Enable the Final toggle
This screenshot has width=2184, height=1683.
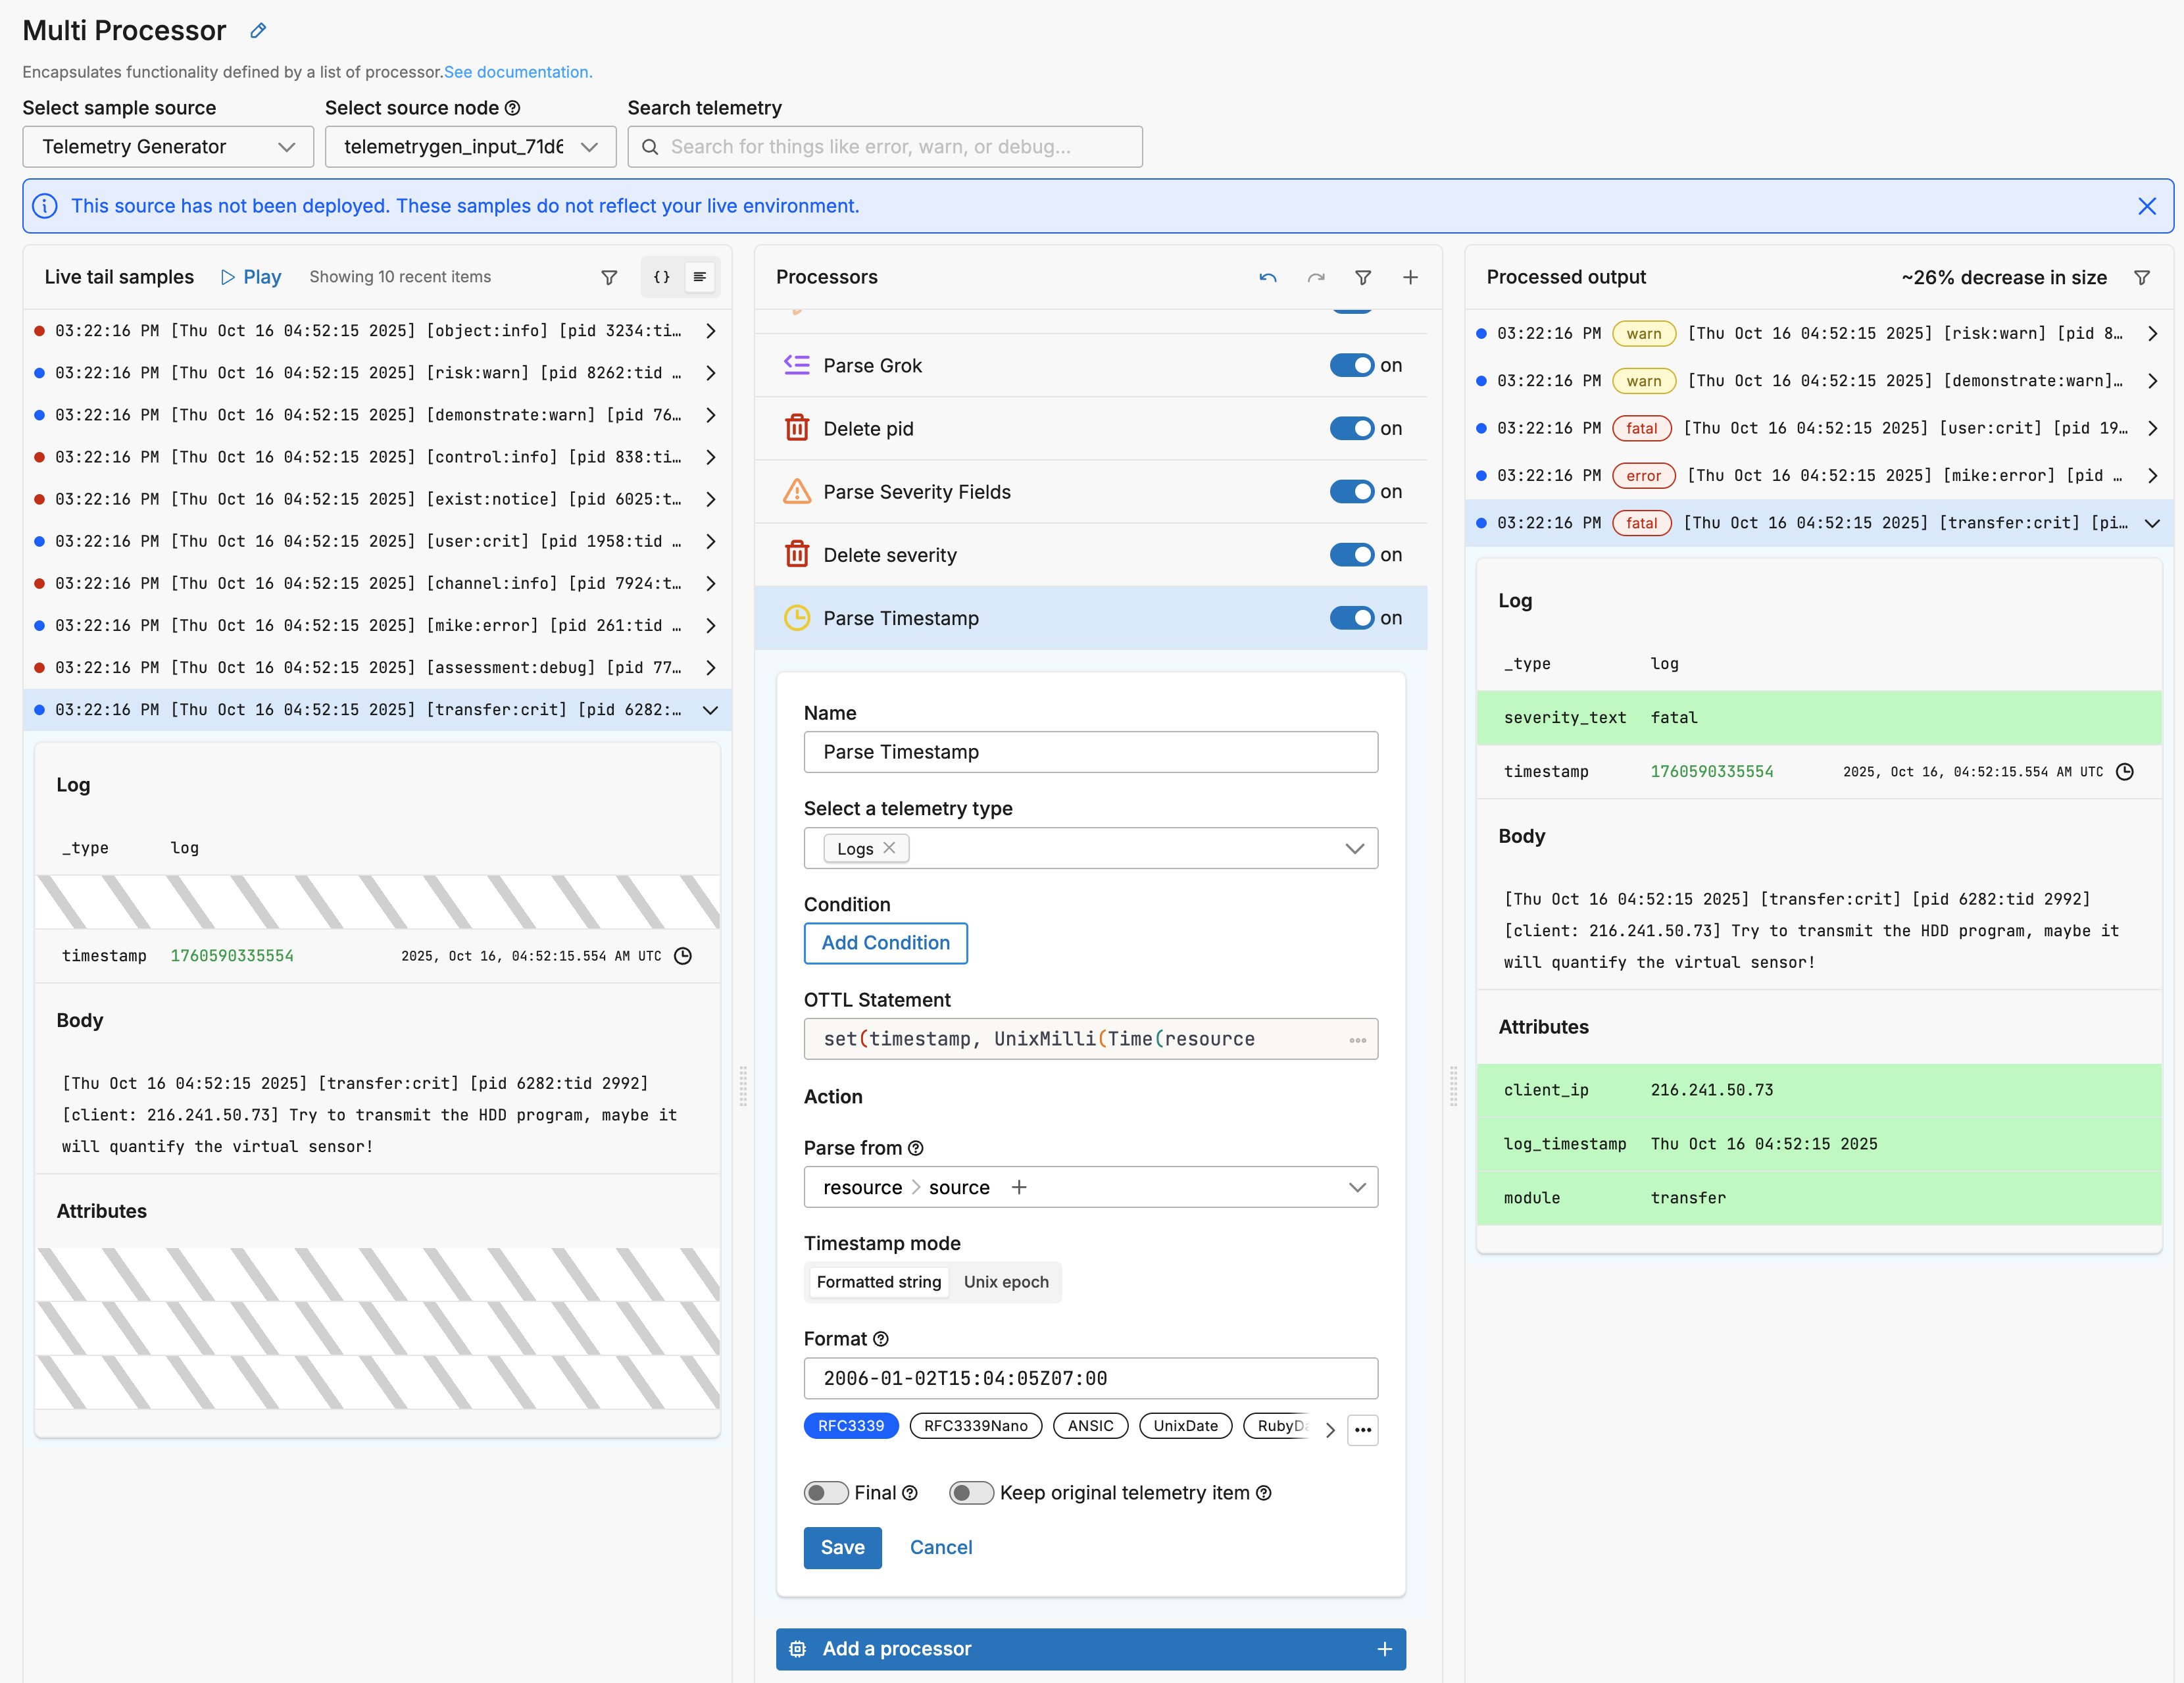pyautogui.click(x=826, y=1493)
